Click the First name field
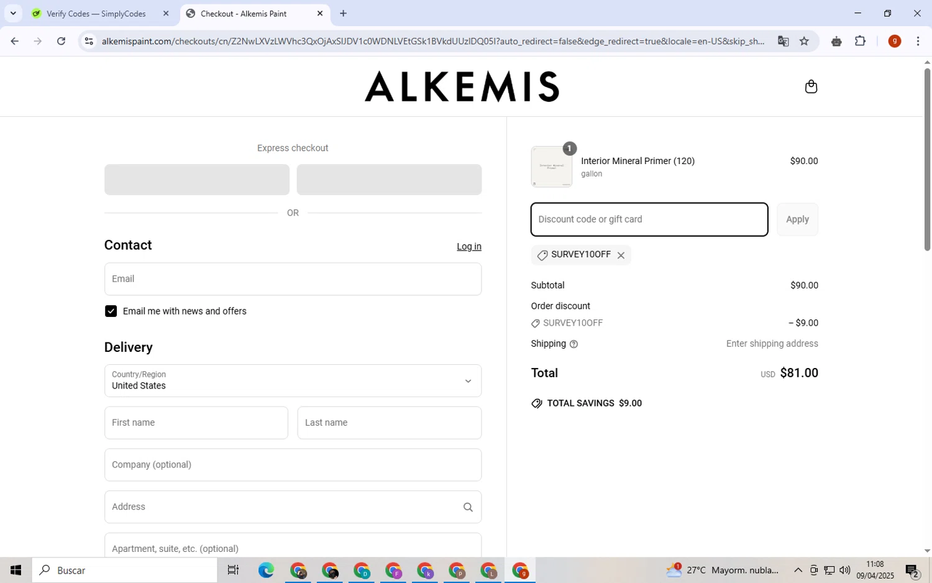Viewport: 932px width, 583px height. pos(196,423)
